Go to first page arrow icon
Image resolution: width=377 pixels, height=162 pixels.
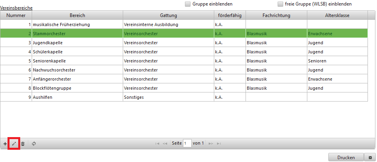point(158,143)
